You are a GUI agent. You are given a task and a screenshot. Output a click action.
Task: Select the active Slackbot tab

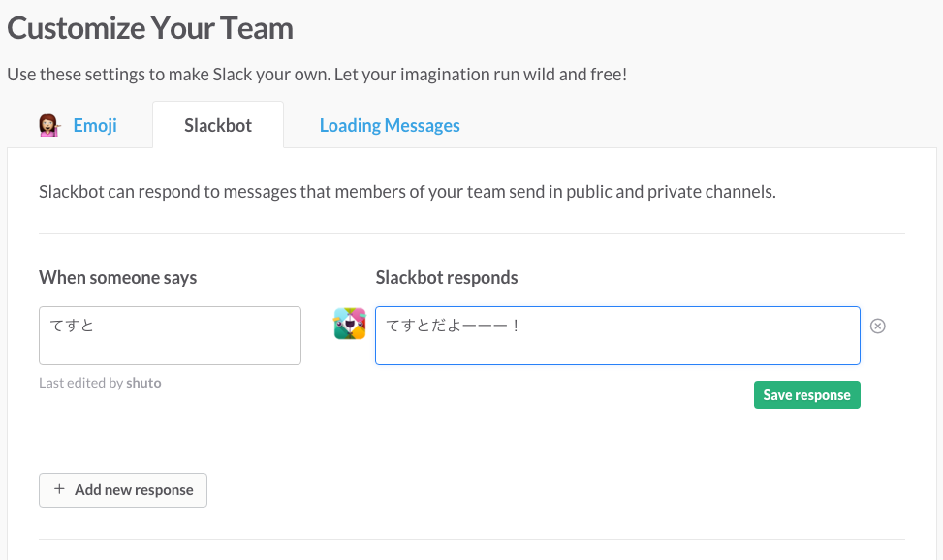pos(217,124)
